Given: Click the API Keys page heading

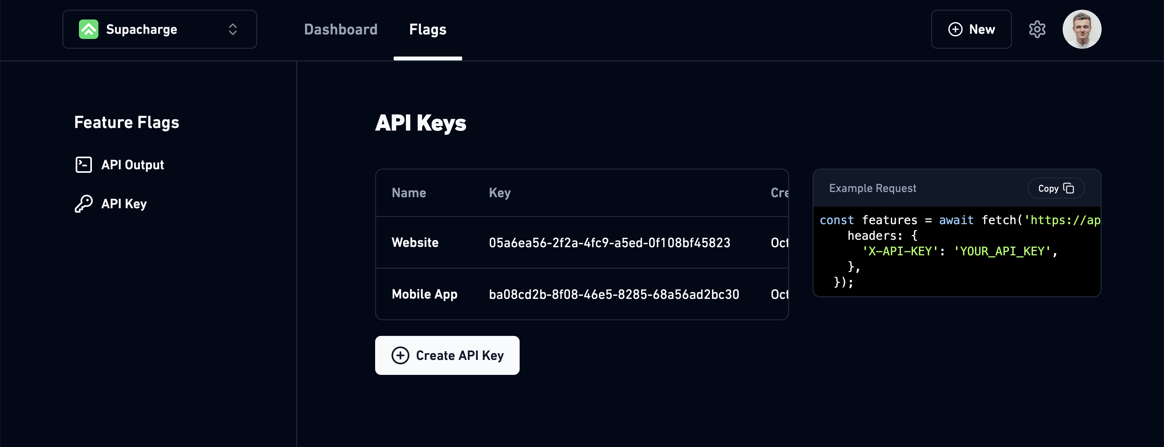Looking at the screenshot, I should tap(420, 123).
